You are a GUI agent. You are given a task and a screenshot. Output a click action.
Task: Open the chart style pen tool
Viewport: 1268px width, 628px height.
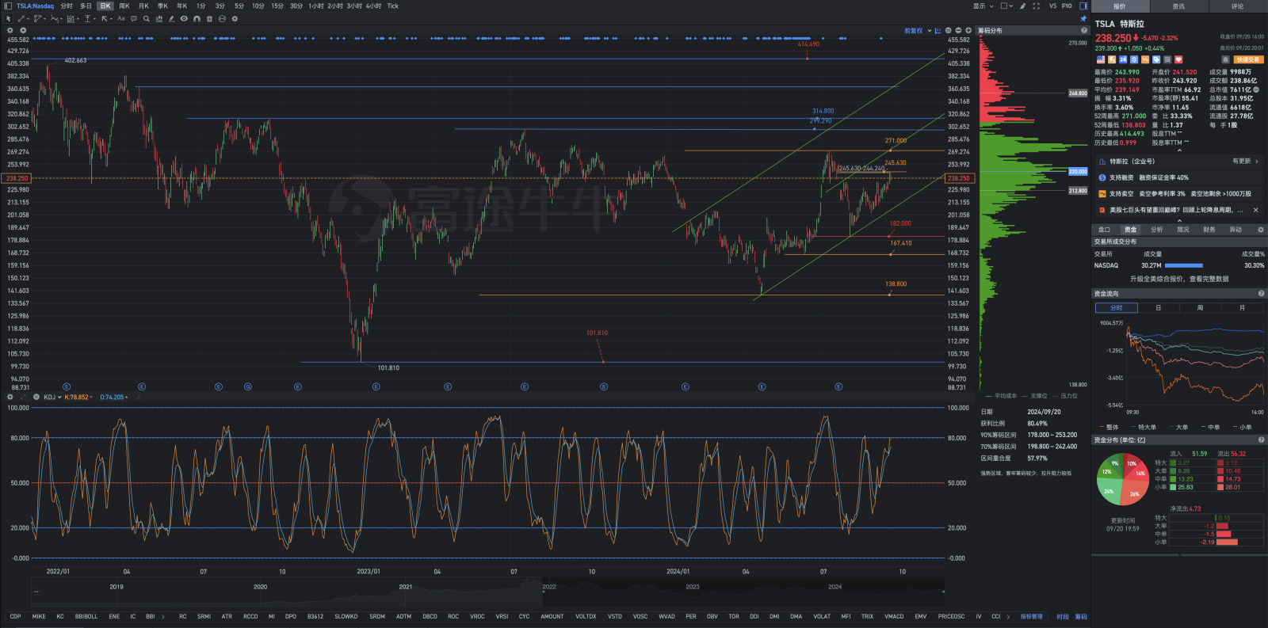point(1022,6)
